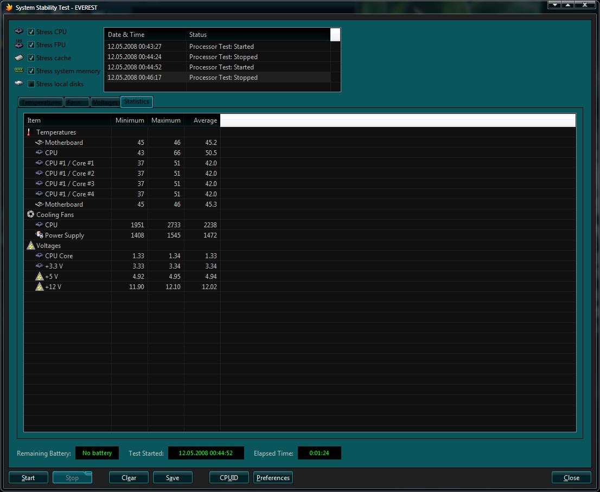Clear the test statistics

129,477
